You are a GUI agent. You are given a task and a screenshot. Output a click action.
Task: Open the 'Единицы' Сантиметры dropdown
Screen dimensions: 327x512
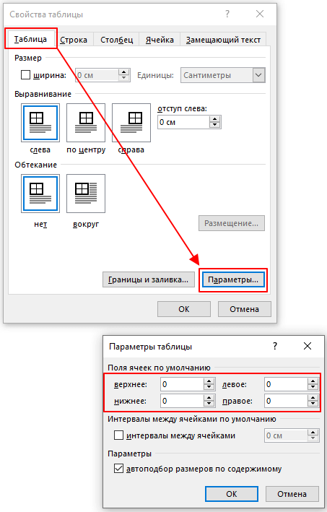(x=258, y=75)
